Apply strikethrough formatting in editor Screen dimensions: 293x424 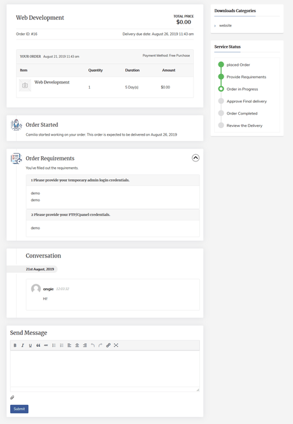[46, 346]
